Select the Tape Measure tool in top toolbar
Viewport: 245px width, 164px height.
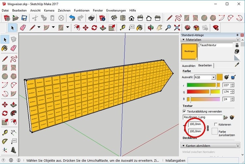point(123,28)
